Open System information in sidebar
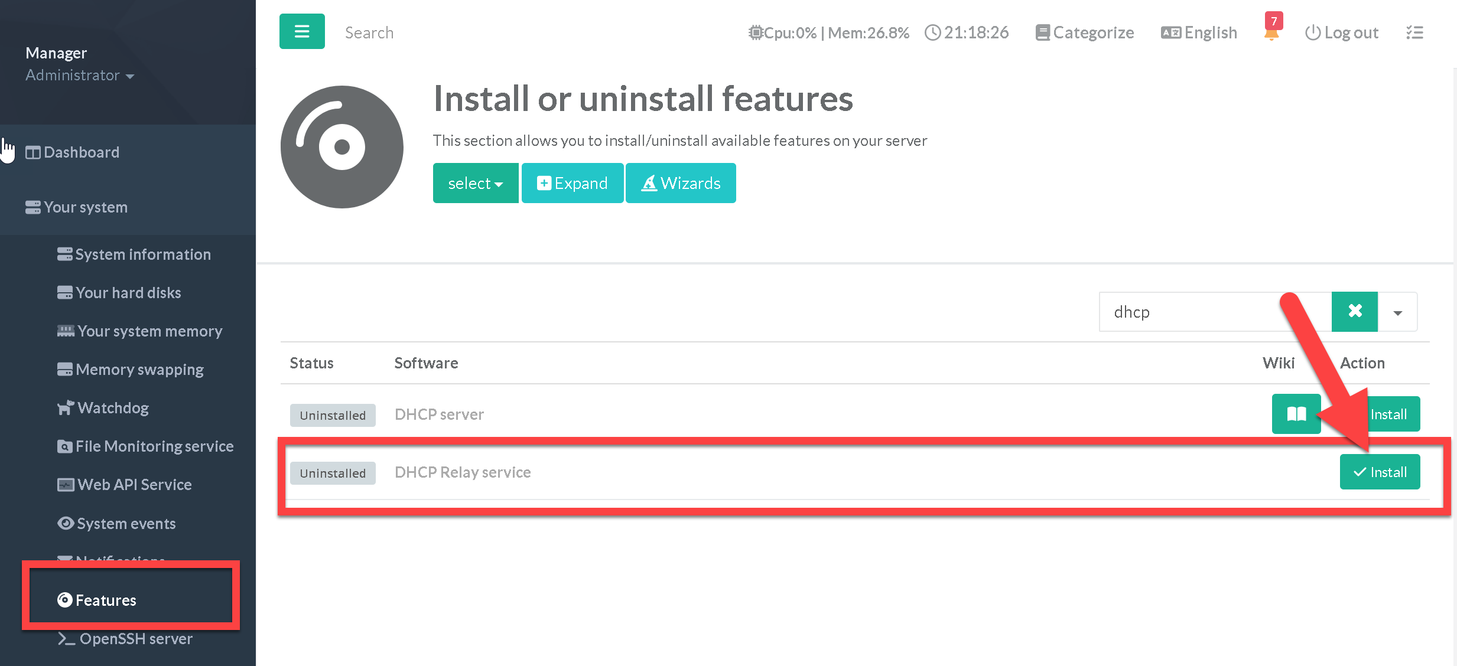This screenshot has height=666, width=1457. (142, 254)
